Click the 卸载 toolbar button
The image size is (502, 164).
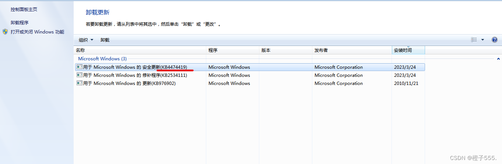[x=105, y=40]
